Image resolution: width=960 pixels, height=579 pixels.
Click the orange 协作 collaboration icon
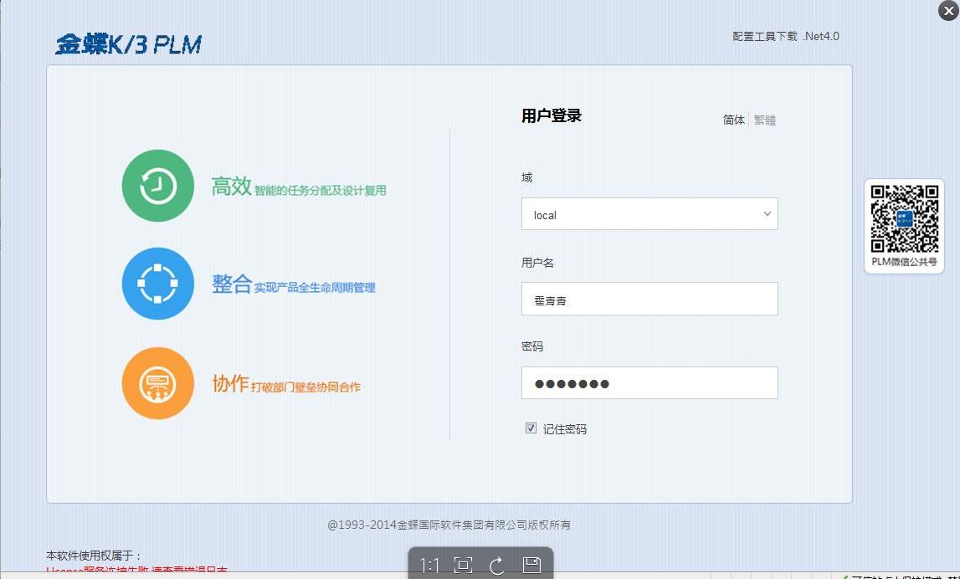click(x=158, y=383)
